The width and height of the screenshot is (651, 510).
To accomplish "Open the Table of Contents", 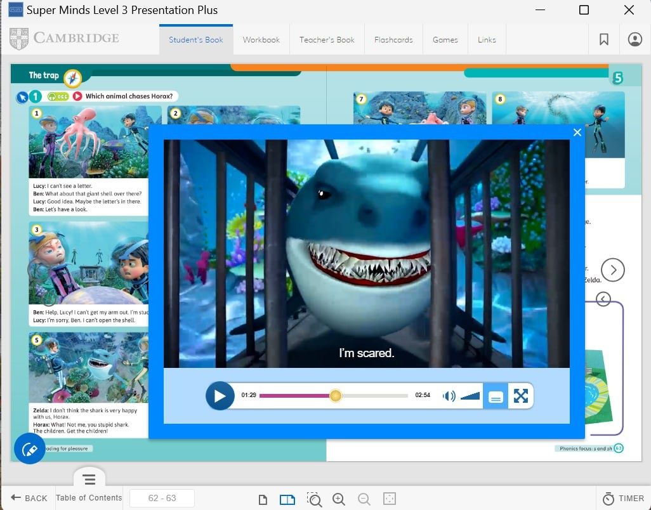I will point(89,497).
